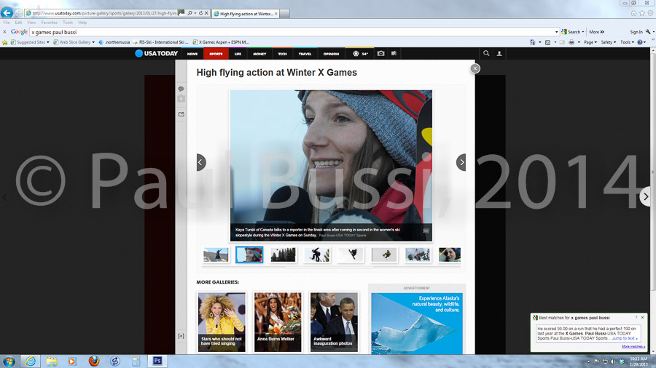Screen dimensions: 656x368
Task: Click the Add to Favorites bar star icon
Action: [5, 42]
